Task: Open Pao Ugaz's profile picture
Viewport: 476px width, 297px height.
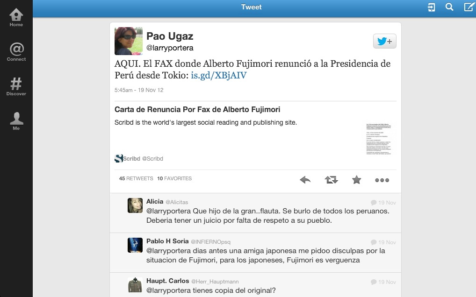Action: (129, 41)
